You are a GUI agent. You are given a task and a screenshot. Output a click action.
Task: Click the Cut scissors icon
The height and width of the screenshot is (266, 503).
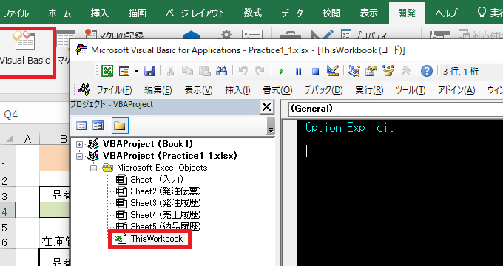170,71
